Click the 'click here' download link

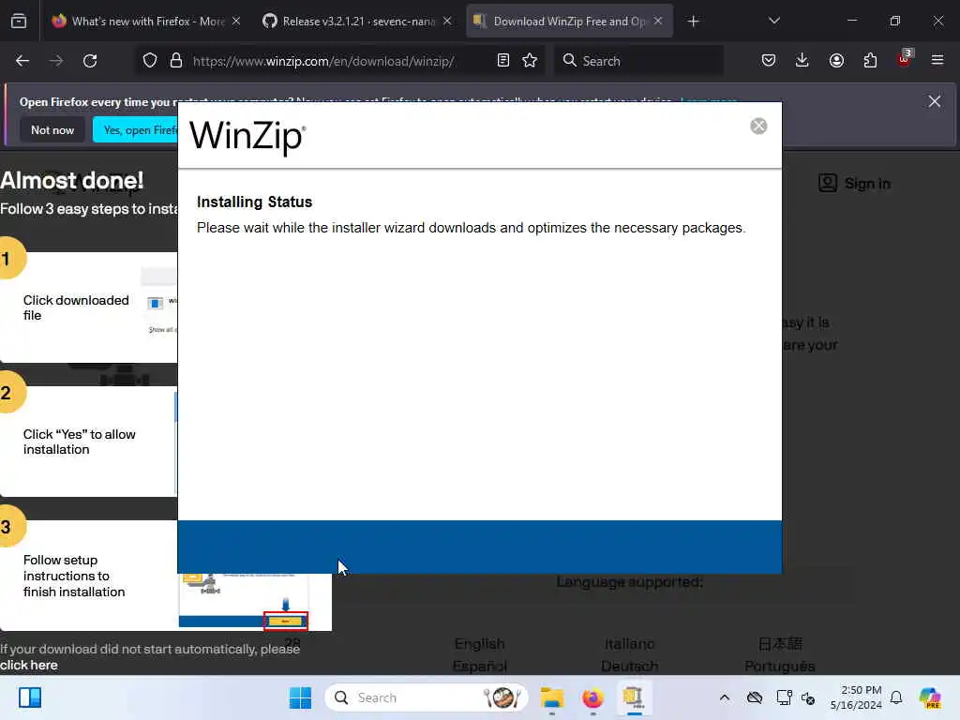click(29, 665)
